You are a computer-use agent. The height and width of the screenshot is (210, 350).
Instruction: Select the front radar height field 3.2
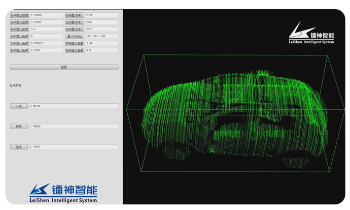[46, 29]
